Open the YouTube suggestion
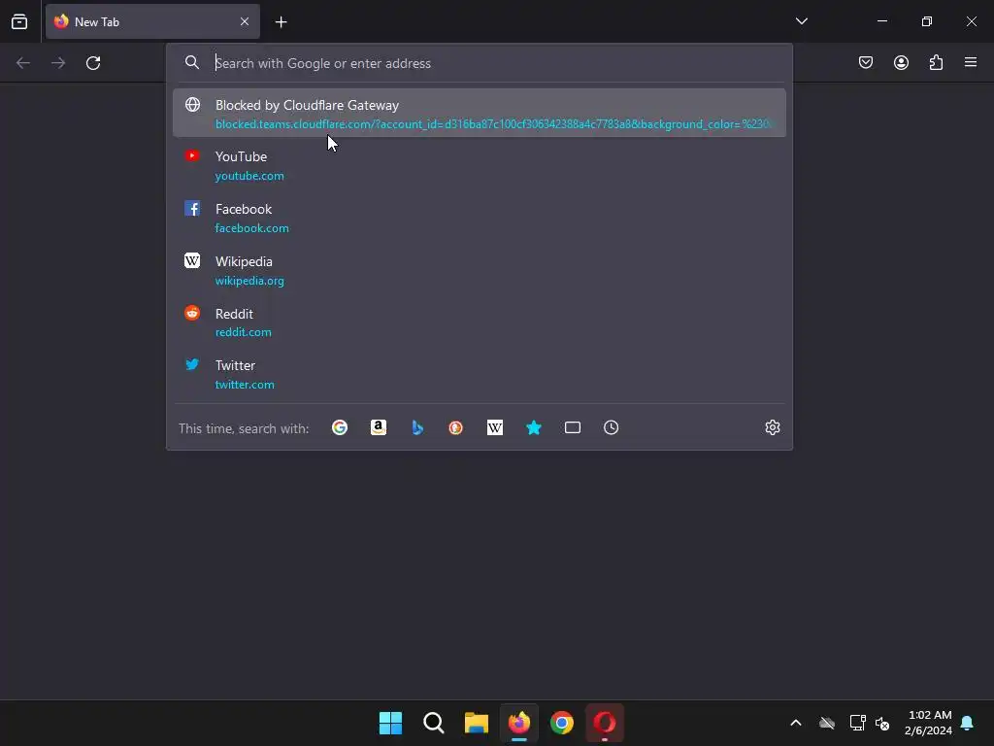 click(x=480, y=165)
